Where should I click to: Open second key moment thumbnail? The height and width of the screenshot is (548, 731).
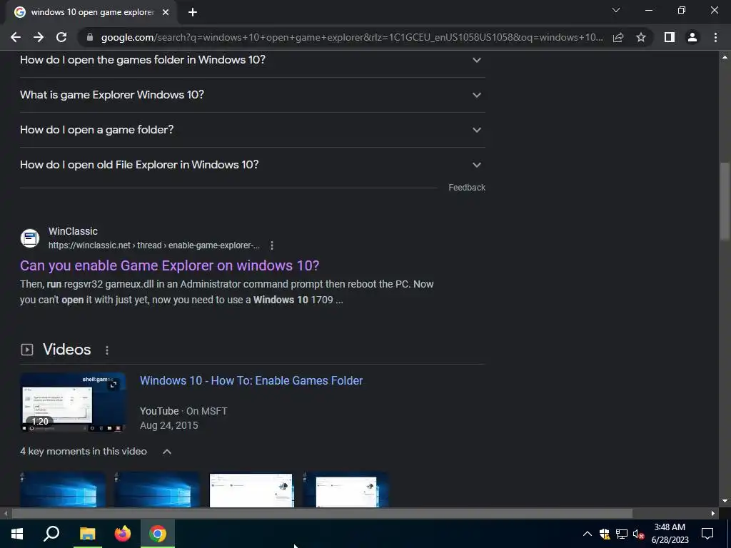coord(157,489)
